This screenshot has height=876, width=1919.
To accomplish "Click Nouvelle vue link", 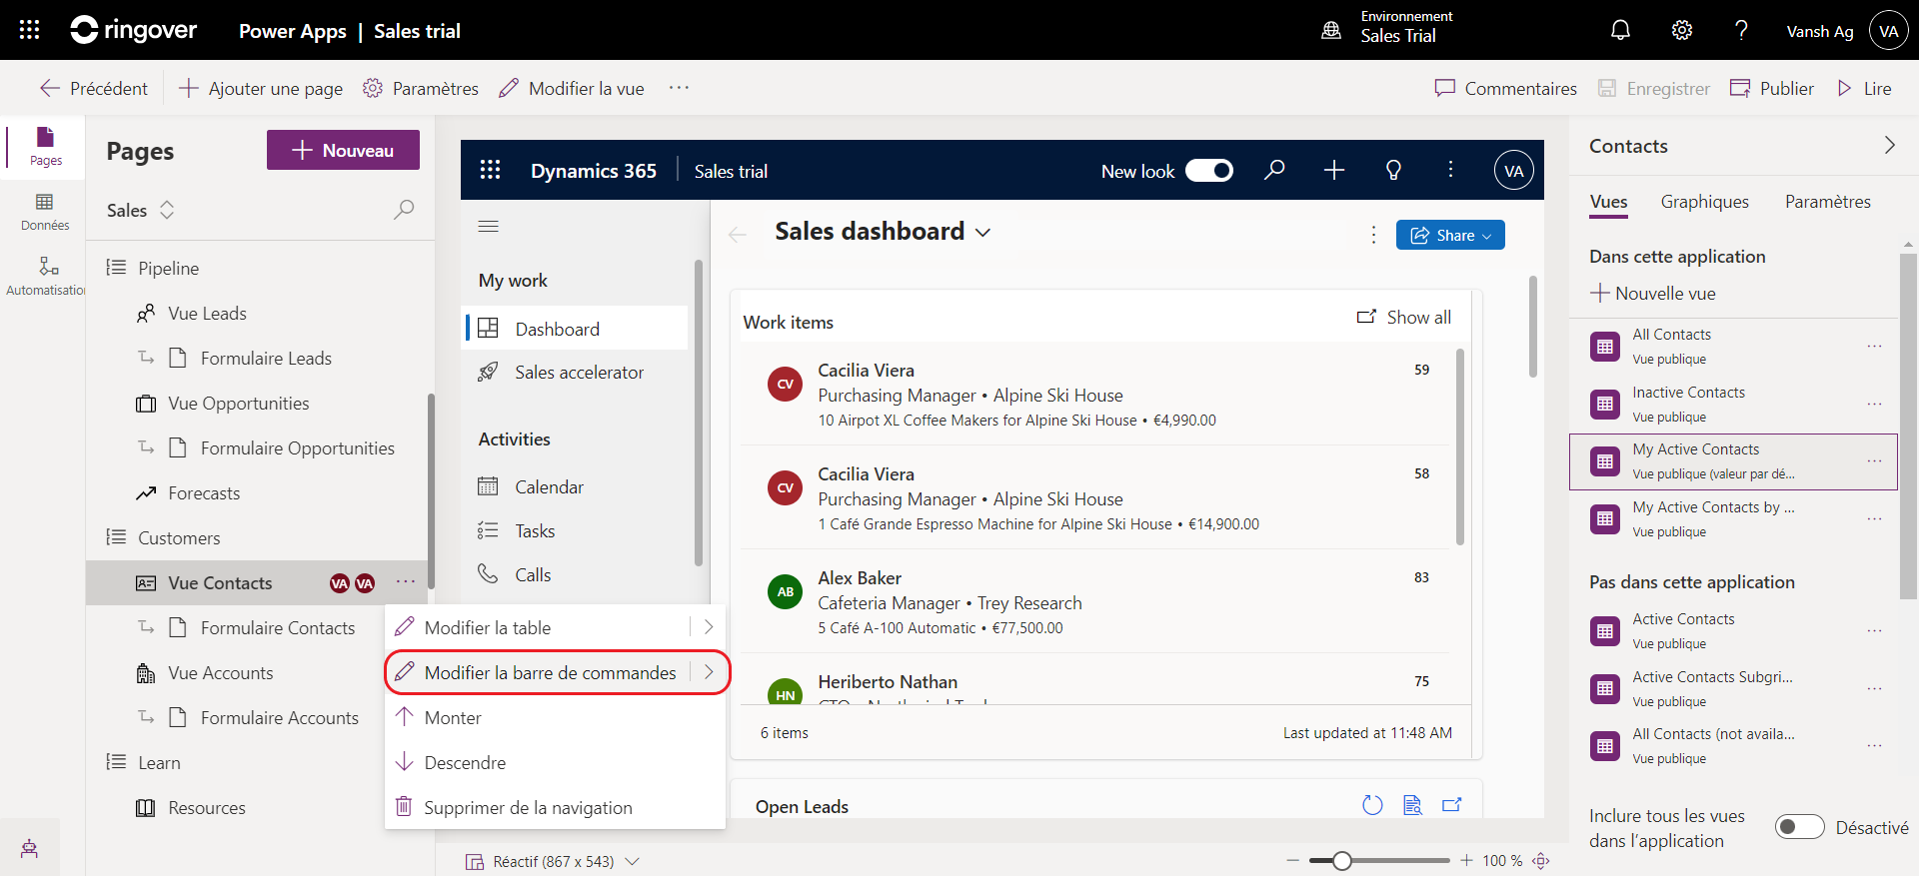I will [x=1653, y=293].
